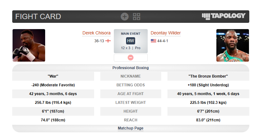Click the FIGHT CARD title

click(38, 17)
